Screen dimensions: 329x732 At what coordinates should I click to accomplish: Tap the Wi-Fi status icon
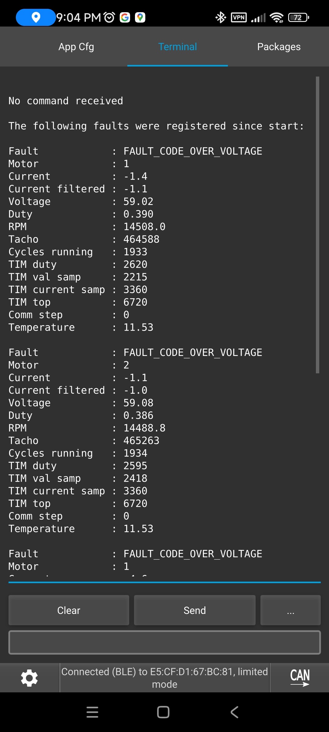pyautogui.click(x=277, y=17)
